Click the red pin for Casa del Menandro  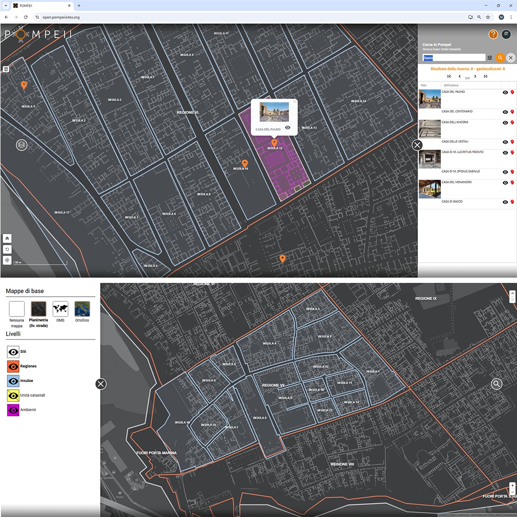click(512, 182)
